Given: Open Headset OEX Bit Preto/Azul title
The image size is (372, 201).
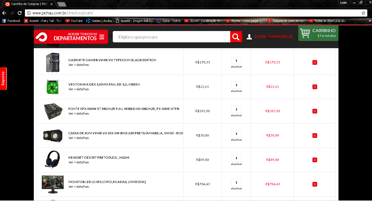Looking at the screenshot, I should [99, 158].
